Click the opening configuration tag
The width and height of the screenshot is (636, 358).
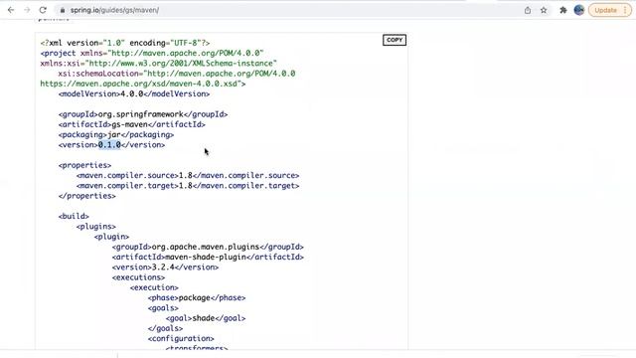181,338
